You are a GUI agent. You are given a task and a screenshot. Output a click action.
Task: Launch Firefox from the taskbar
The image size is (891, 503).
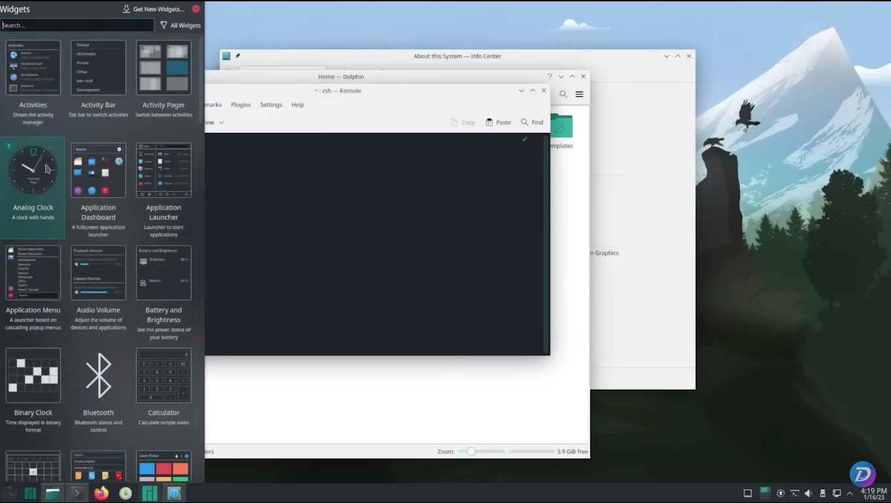(101, 493)
